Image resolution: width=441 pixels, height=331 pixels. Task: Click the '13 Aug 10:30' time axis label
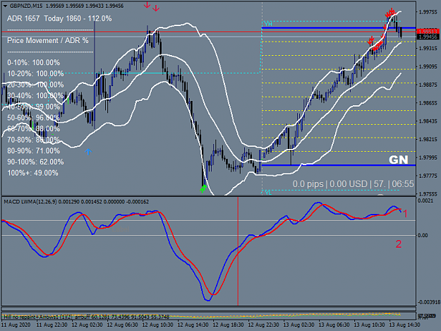pos(370,325)
